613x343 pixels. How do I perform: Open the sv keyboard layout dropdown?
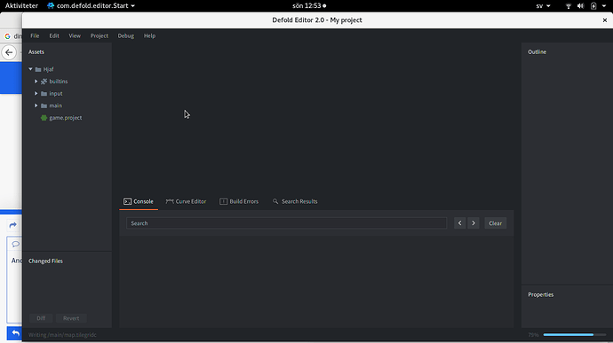[x=543, y=6]
